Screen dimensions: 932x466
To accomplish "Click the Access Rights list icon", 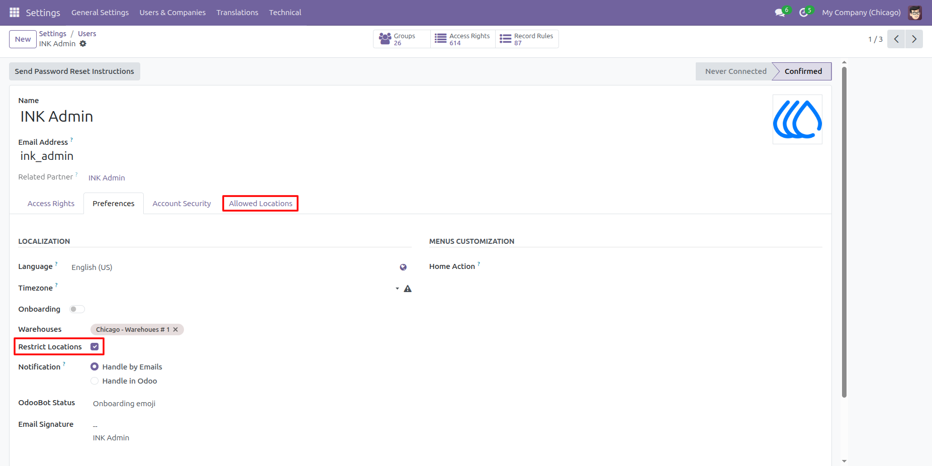I will 440,39.
